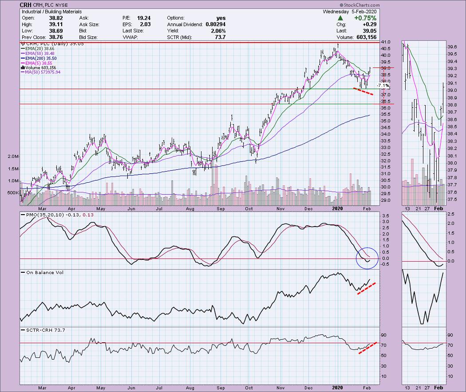Click the volume bars icon in the legend
Screen dimensions: 466x392
click(x=23, y=68)
